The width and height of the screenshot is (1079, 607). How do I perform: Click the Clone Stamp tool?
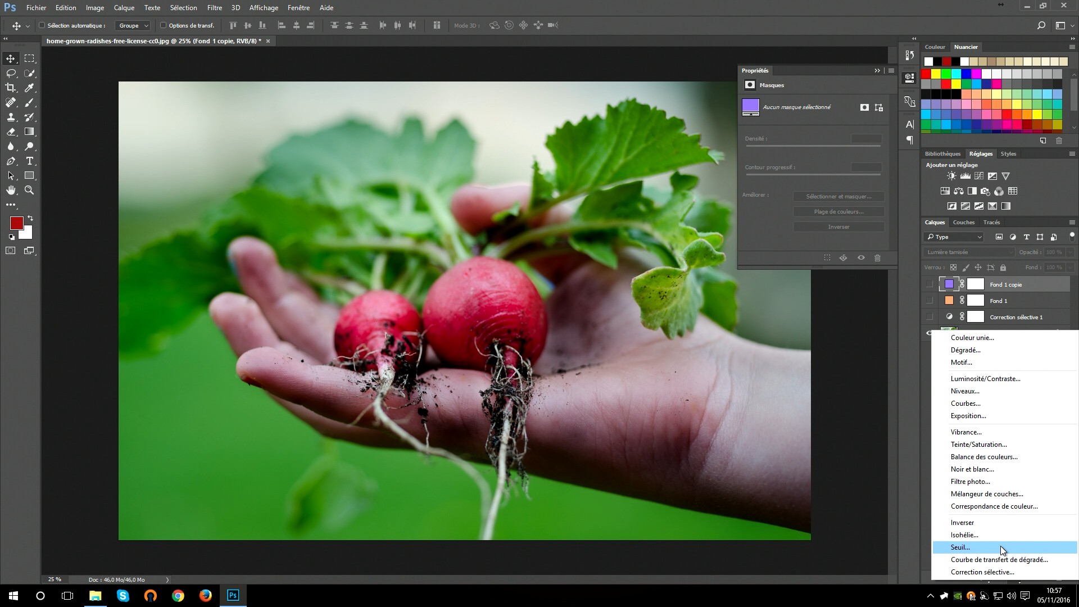11,117
